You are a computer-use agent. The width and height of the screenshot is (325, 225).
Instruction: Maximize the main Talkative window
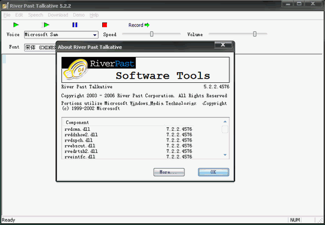pos(299,4)
